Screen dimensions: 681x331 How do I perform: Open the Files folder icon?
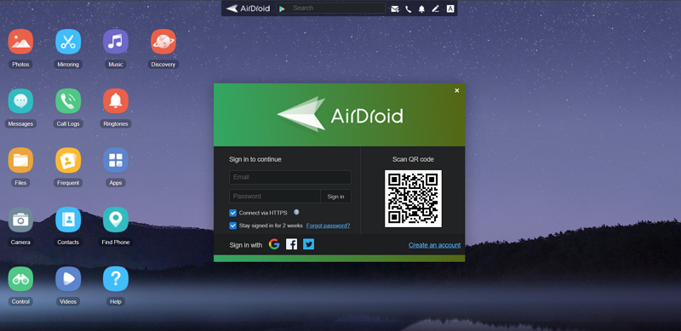(20, 160)
